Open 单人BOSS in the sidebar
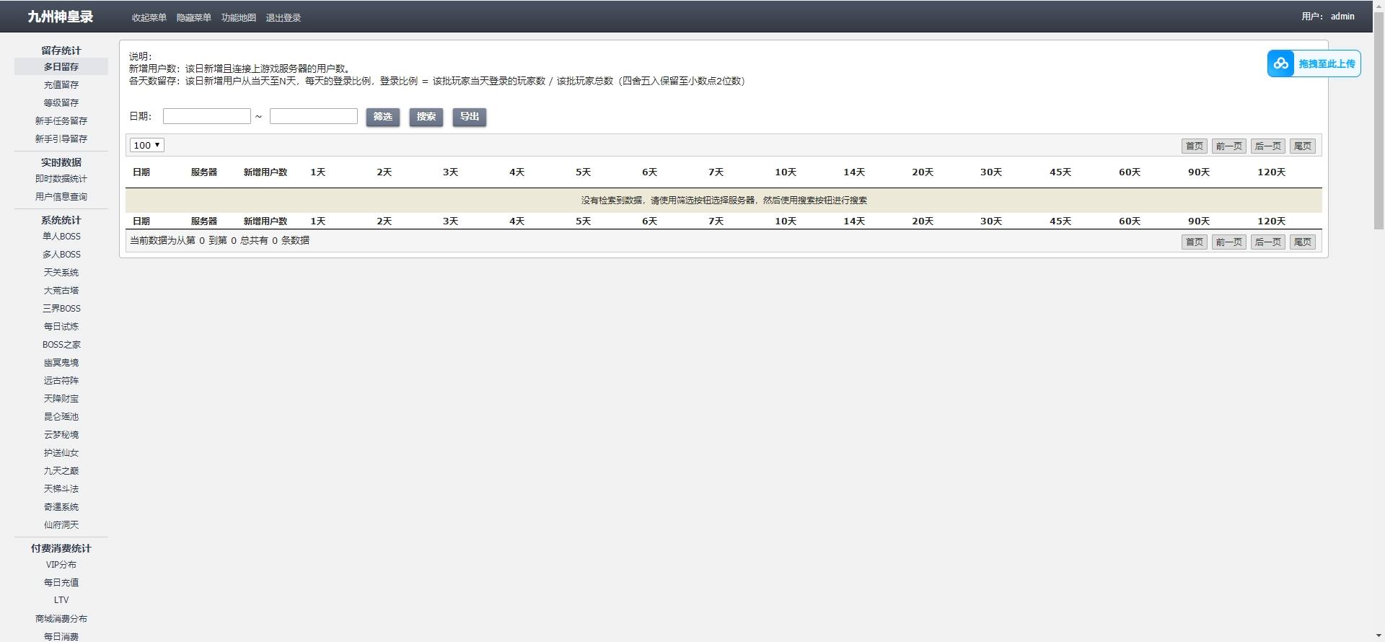1385x642 pixels. [x=61, y=237]
